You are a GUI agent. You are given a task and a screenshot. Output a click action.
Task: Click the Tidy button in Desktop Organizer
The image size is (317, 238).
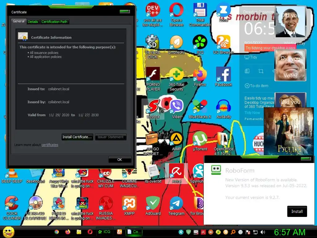251,57
